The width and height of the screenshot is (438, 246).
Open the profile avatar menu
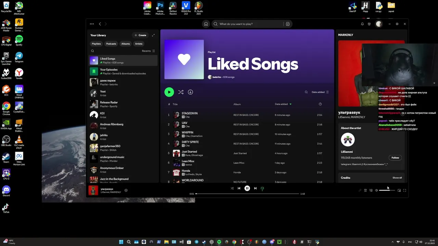click(x=378, y=24)
